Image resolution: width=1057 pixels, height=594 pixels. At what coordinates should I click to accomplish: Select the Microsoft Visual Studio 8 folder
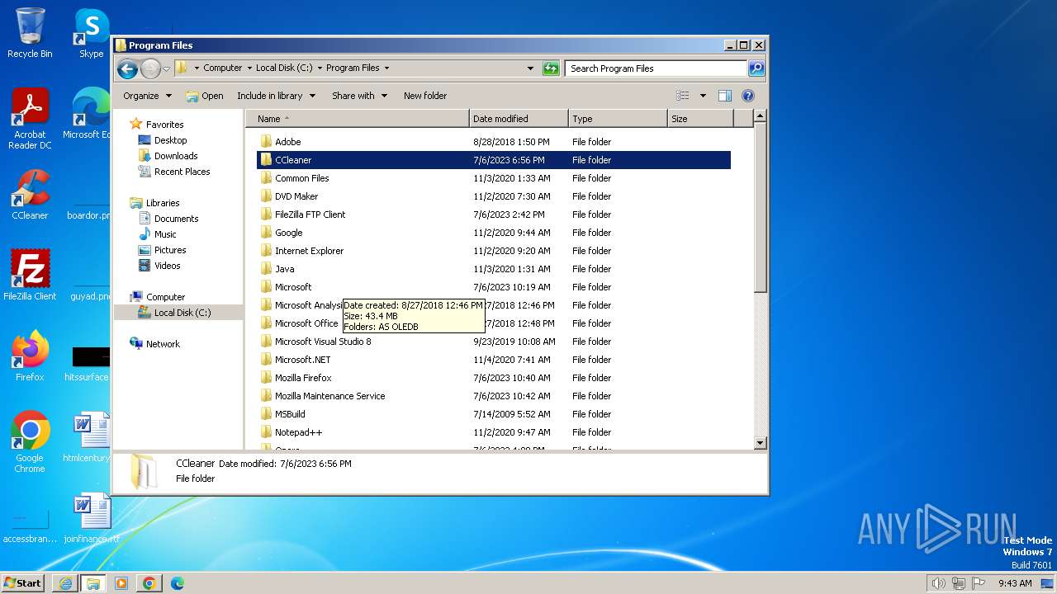(x=494, y=342)
